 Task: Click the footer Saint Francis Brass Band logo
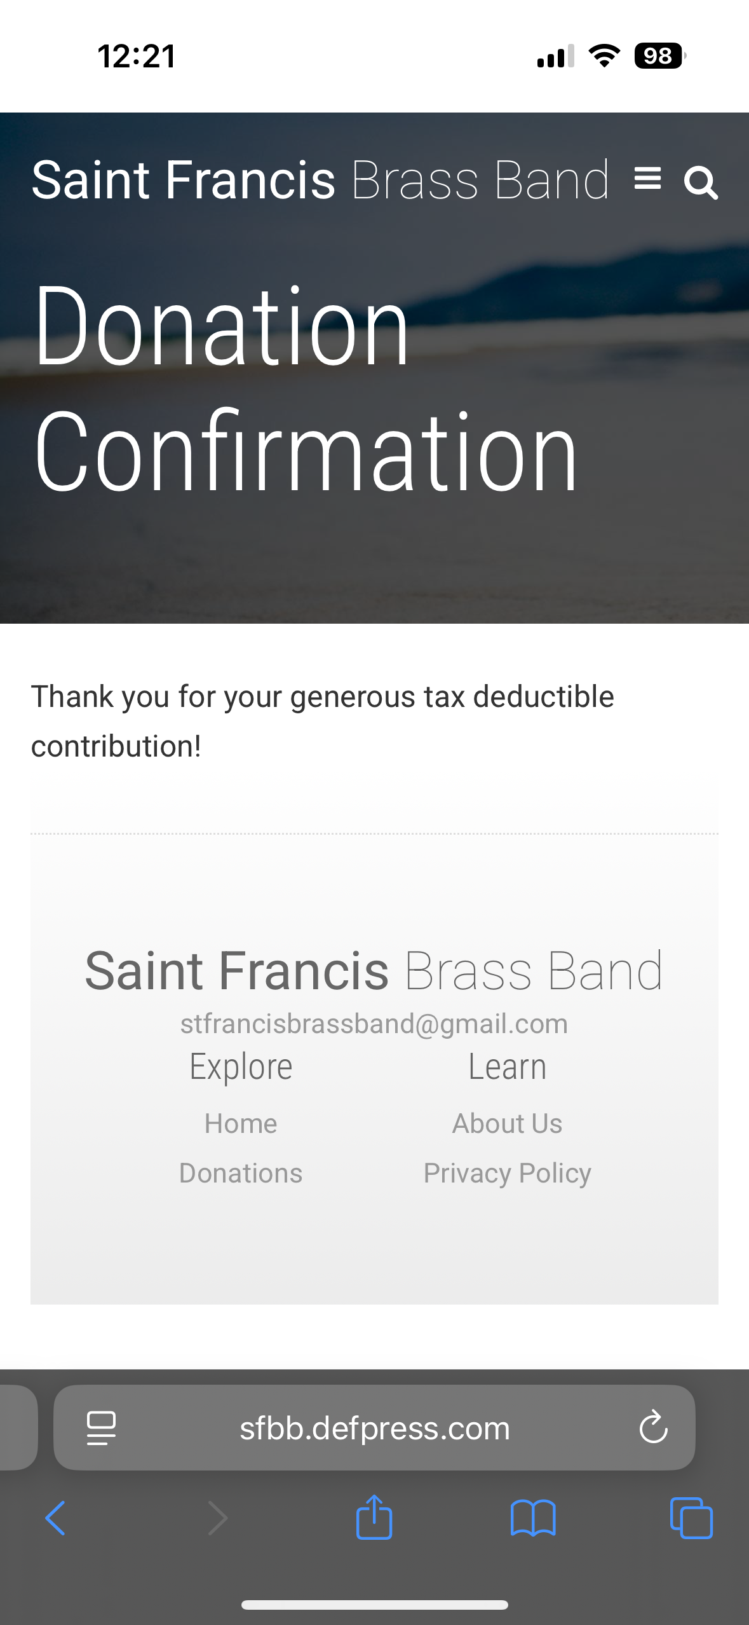click(x=374, y=971)
